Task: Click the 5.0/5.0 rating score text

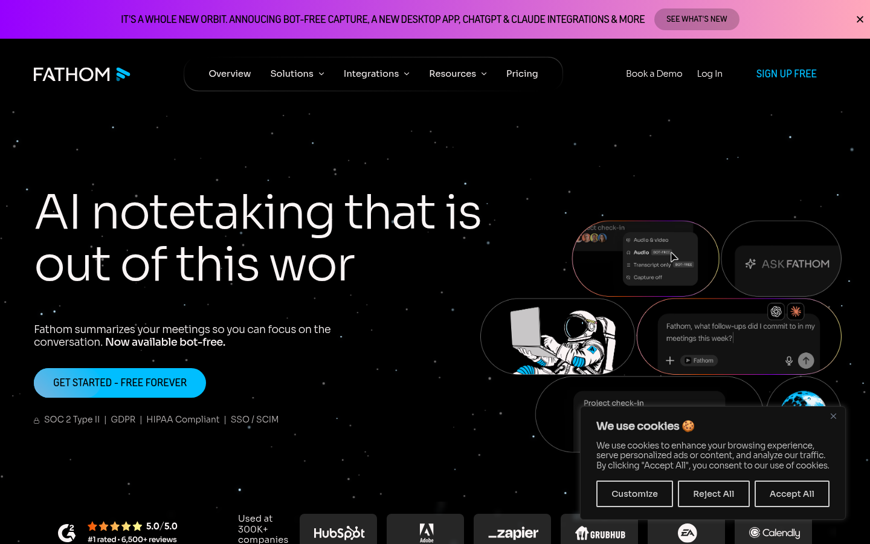Action: [162, 526]
